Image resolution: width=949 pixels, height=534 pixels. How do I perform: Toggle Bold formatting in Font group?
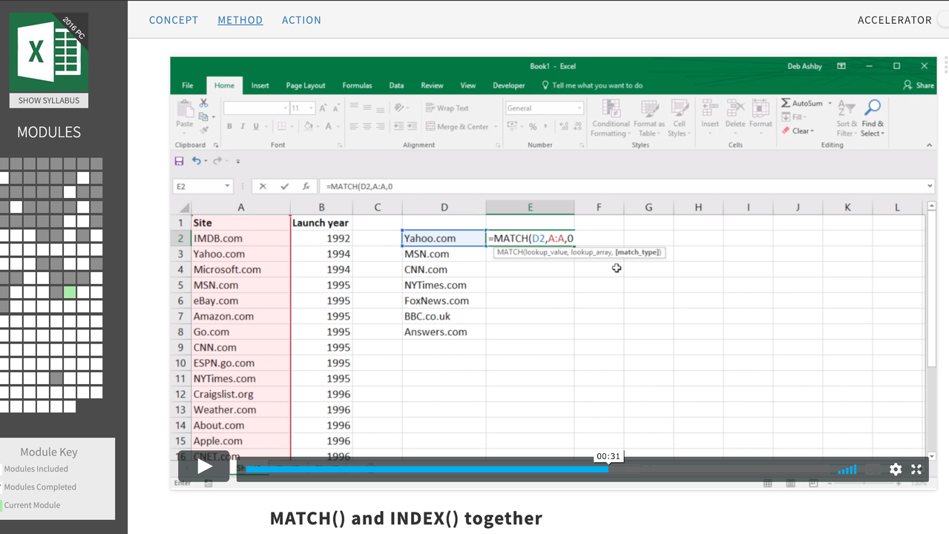click(229, 127)
